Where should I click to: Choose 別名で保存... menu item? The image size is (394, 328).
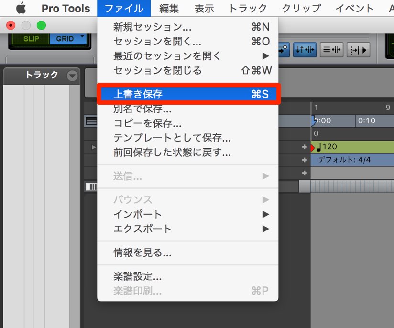[x=188, y=109]
